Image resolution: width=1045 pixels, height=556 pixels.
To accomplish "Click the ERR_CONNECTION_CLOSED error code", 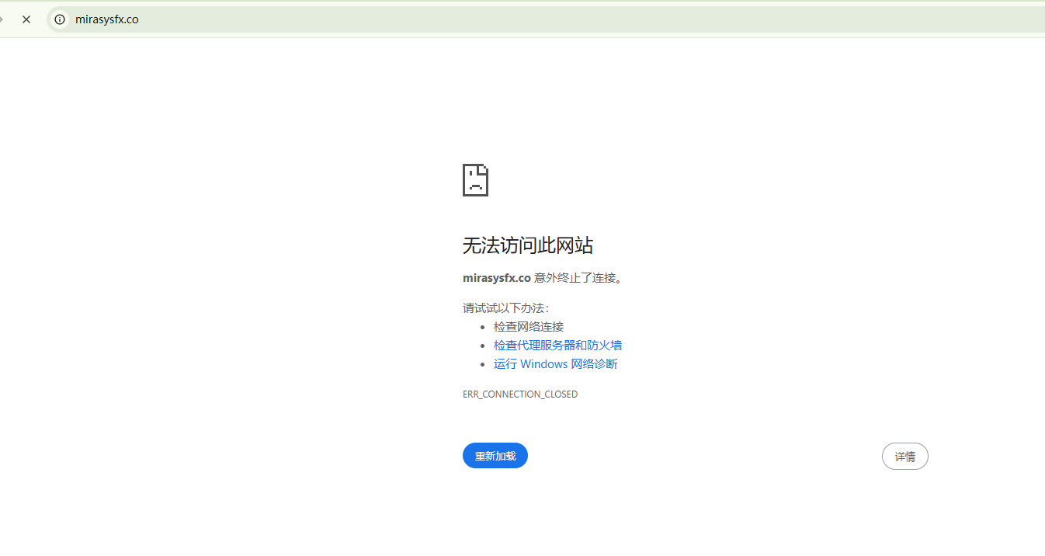I will 520,394.
